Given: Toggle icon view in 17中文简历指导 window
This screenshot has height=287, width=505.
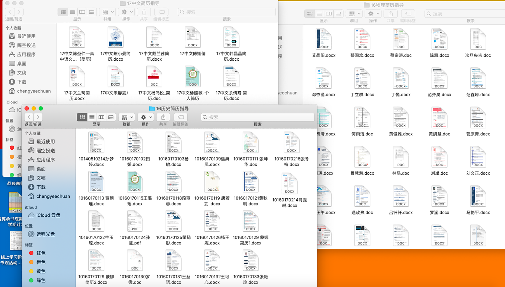Looking at the screenshot, I should point(63,12).
